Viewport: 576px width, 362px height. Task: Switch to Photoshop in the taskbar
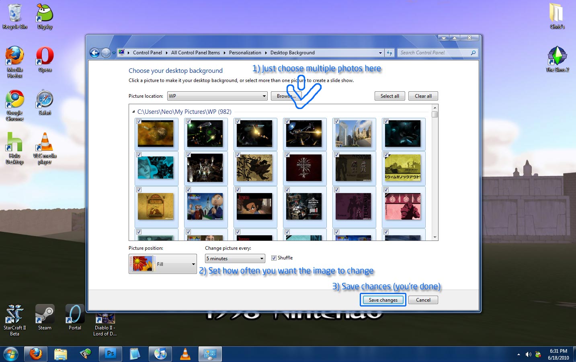coord(110,354)
